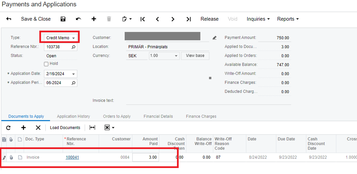
Task: Click the Amount Paid cell 3.00
Action: pos(146,157)
